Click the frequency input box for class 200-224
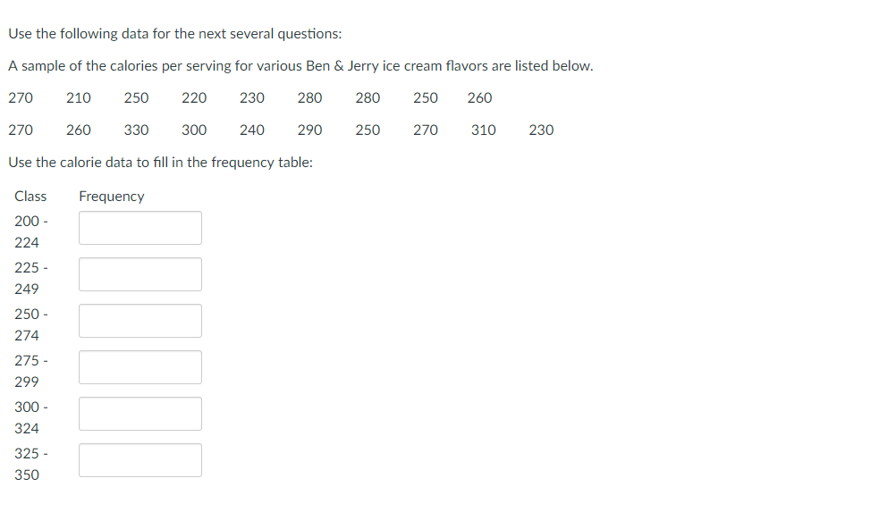This screenshot has width=896, height=529. (139, 228)
